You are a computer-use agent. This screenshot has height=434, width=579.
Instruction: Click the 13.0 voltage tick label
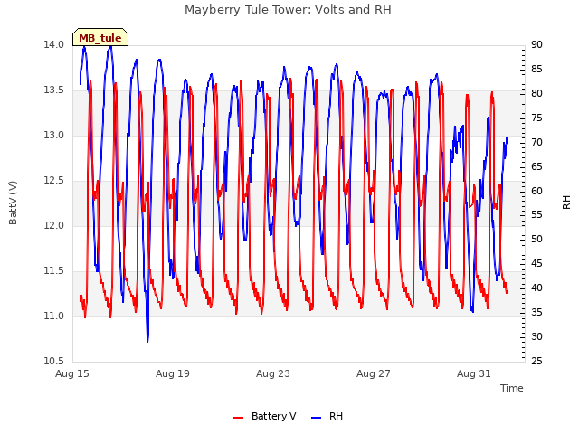click(54, 136)
